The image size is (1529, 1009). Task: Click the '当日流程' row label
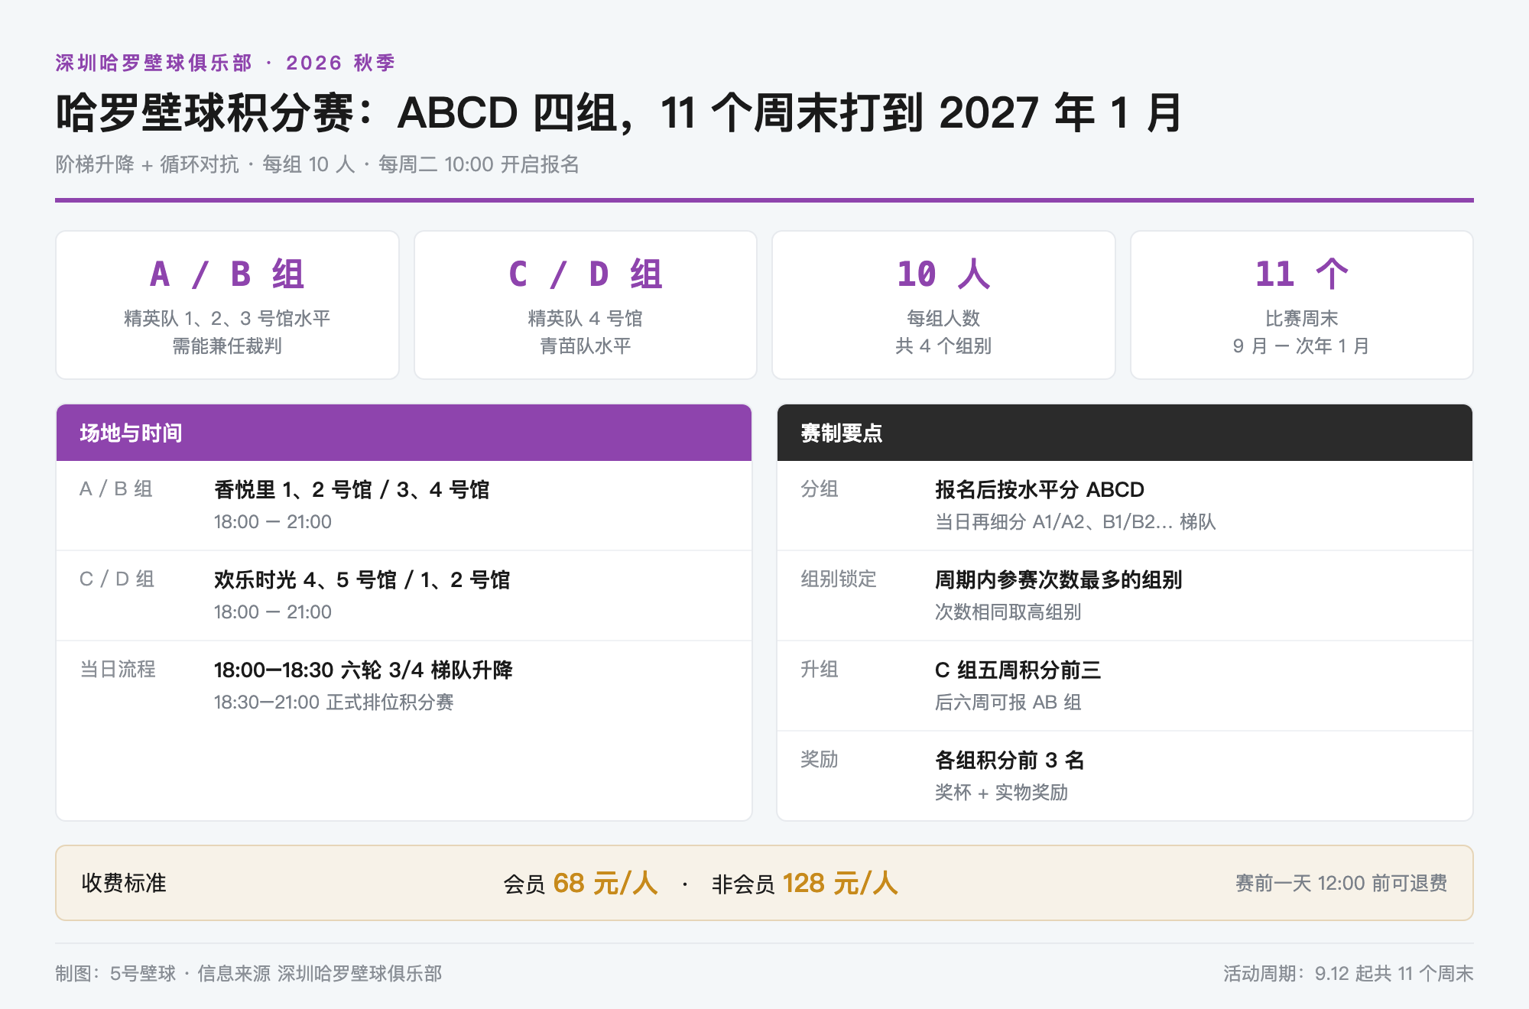[x=118, y=669]
